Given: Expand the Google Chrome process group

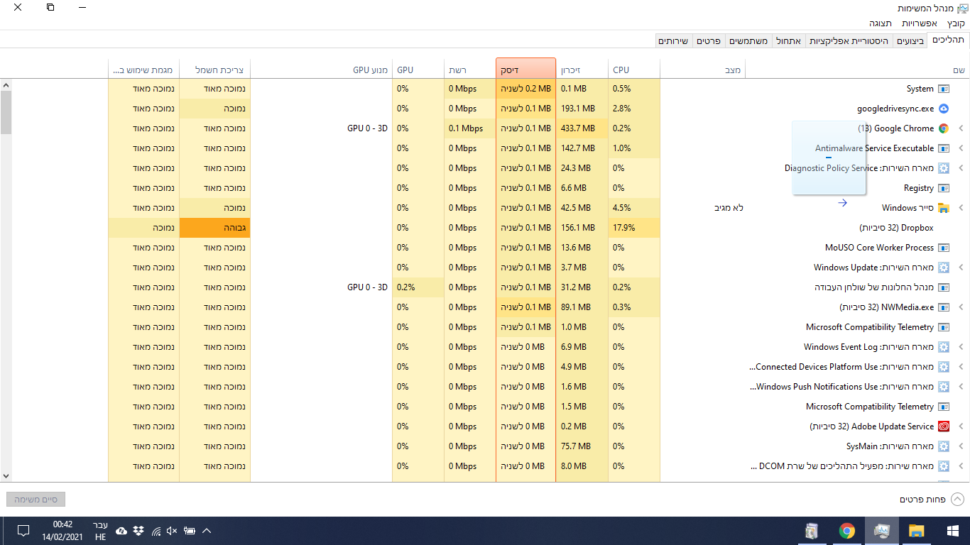Looking at the screenshot, I should click(961, 128).
